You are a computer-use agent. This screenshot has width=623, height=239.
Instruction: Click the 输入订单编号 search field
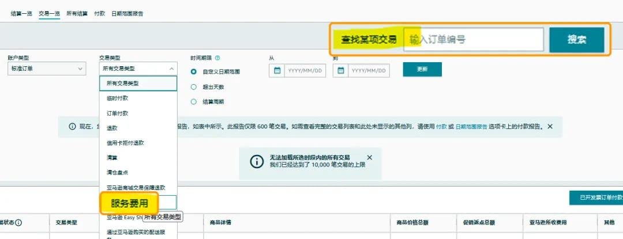pyautogui.click(x=473, y=40)
